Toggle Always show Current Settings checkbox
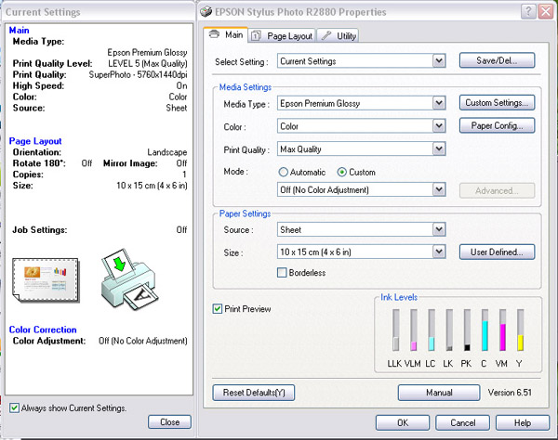Screen dimensions: 558x440 [x=14, y=408]
